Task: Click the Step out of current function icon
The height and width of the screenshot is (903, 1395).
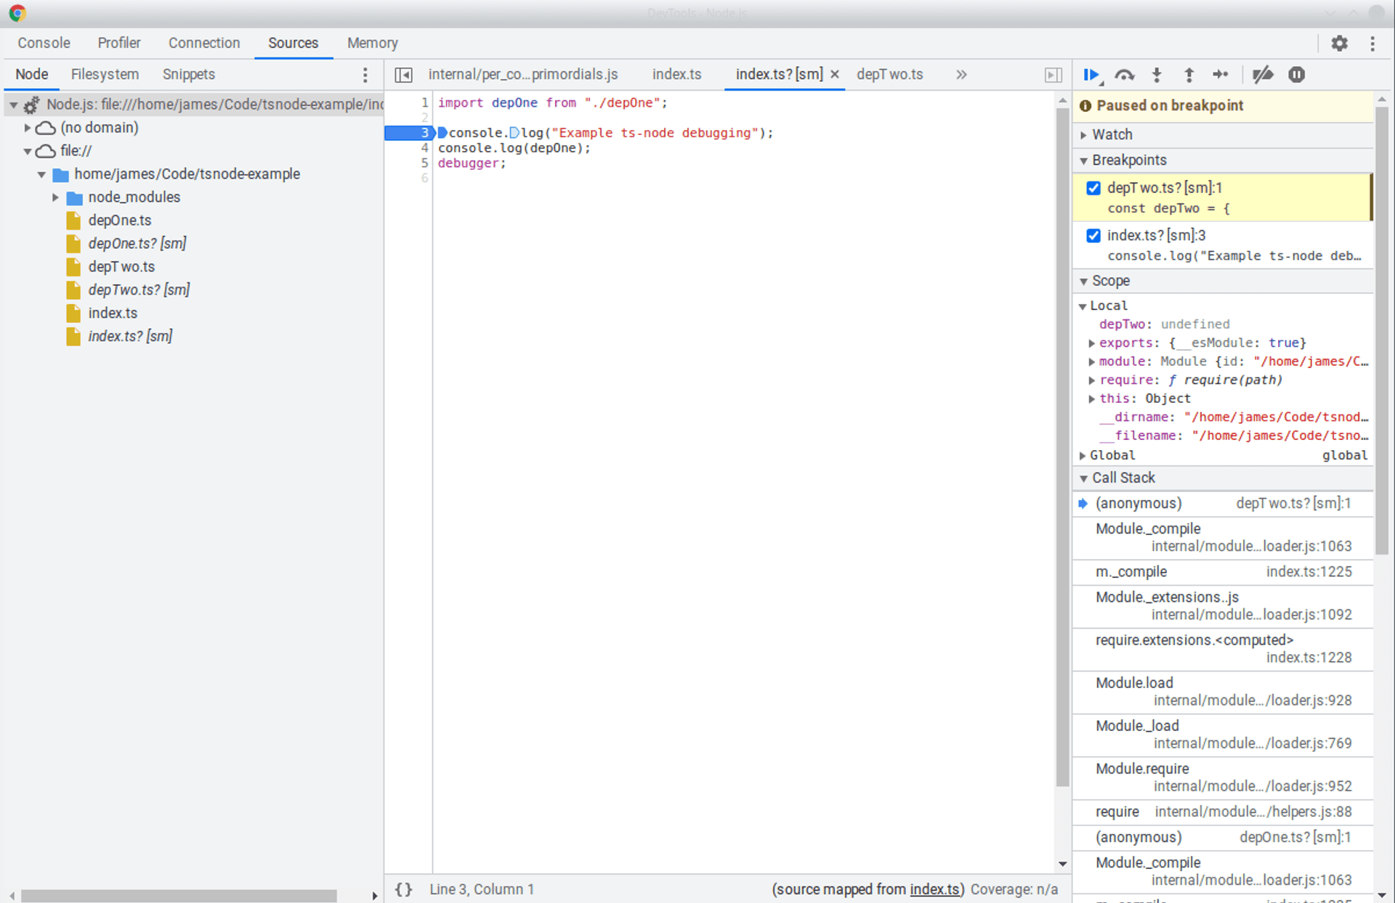Action: click(x=1192, y=74)
